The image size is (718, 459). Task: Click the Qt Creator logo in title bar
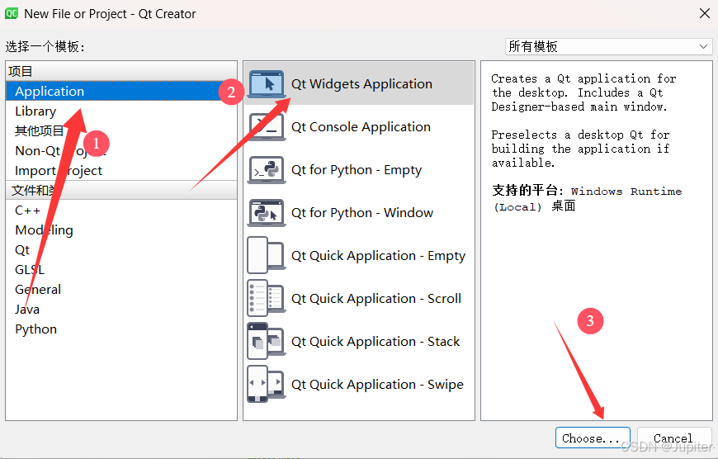click(x=11, y=13)
